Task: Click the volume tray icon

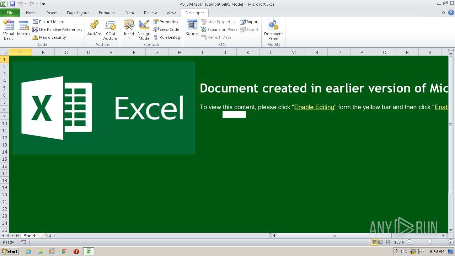Action: click(x=404, y=251)
